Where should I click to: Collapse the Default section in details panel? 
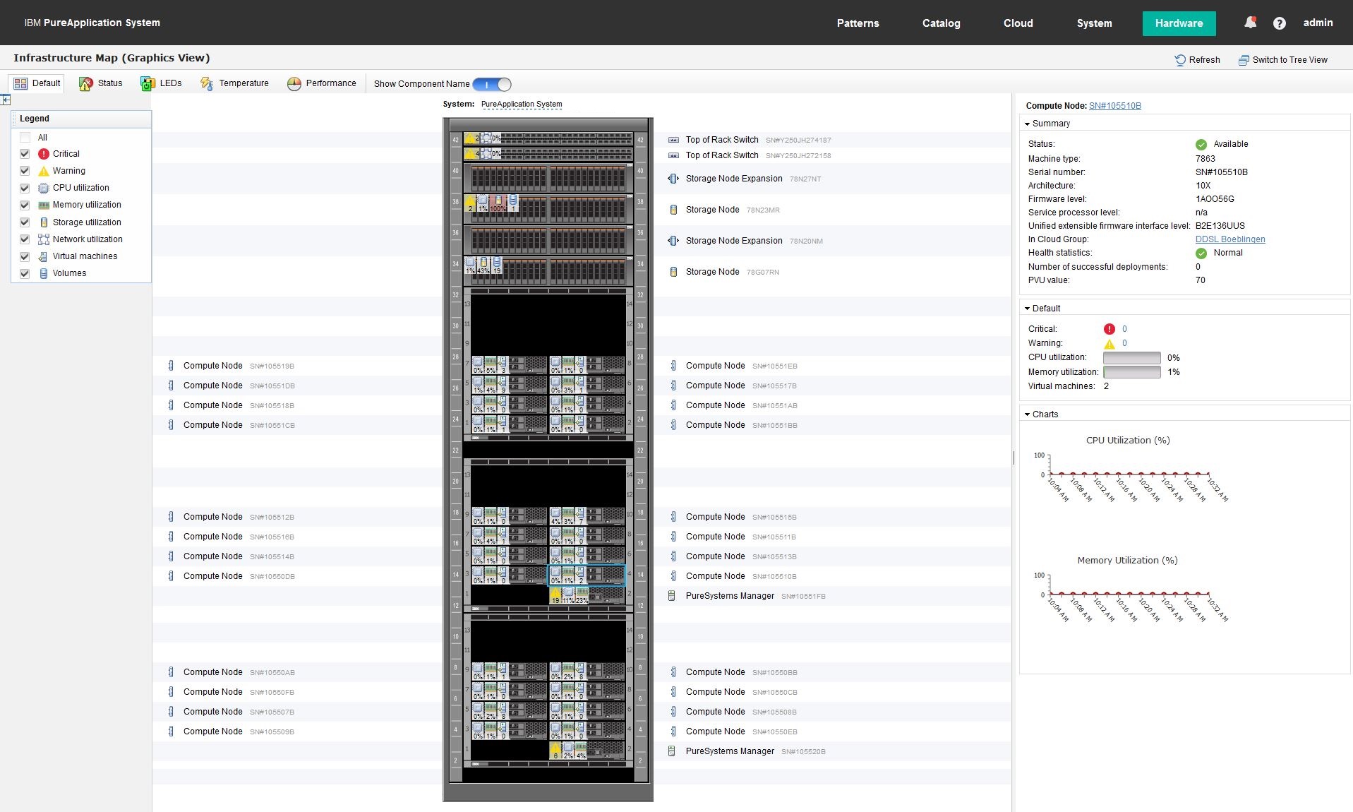click(1028, 308)
